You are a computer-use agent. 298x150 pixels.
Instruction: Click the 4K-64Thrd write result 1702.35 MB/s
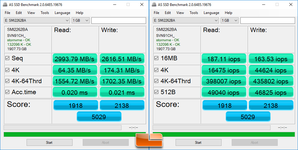click(x=122, y=81)
